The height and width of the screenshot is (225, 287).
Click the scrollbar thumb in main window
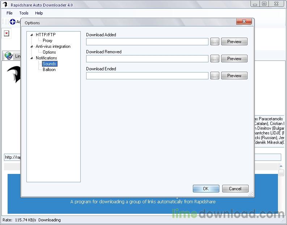point(281,172)
